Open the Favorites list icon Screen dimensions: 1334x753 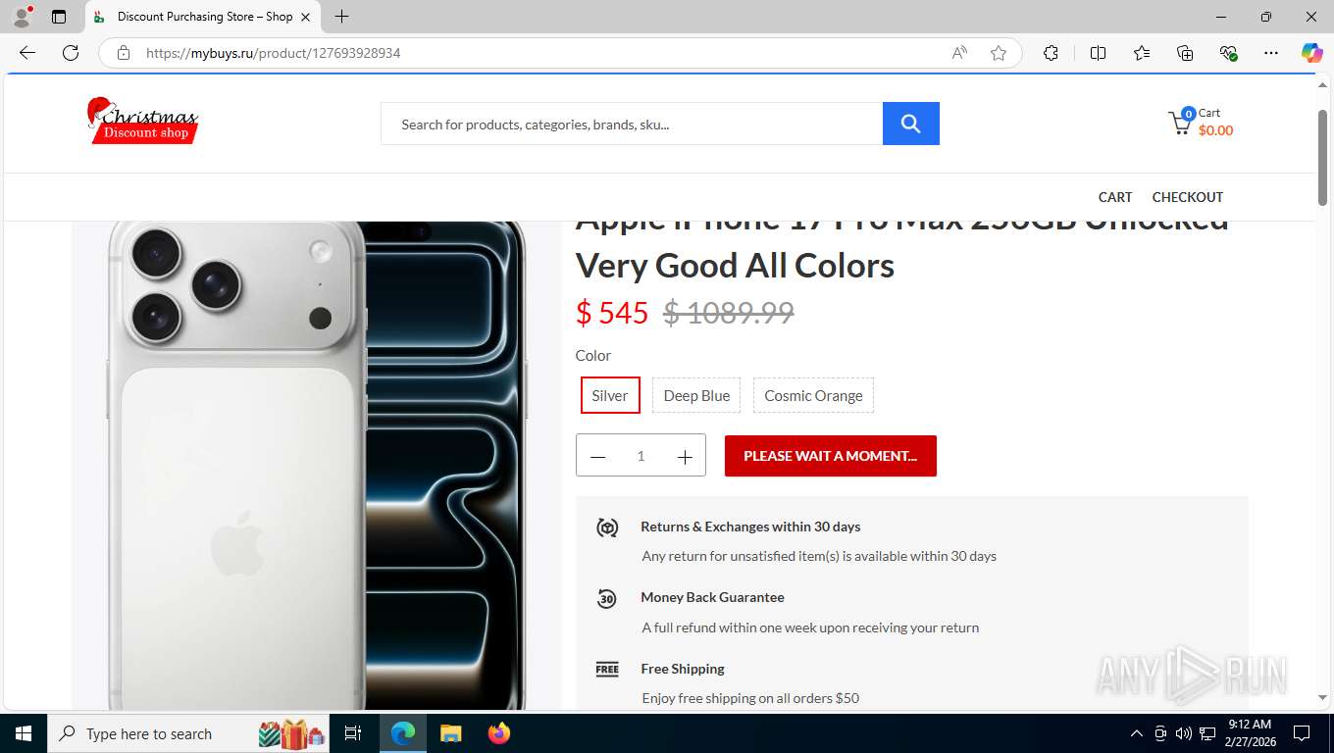tap(1142, 53)
